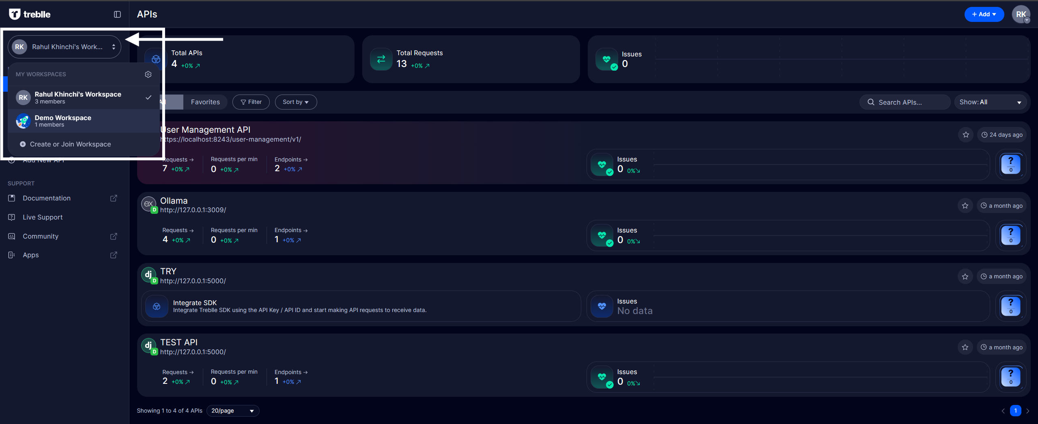1038x424 pixels.
Task: Open workspace settings gear icon
Action: 148,74
